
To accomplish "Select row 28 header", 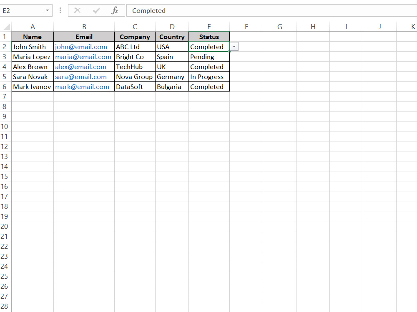I will pyautogui.click(x=5, y=306).
